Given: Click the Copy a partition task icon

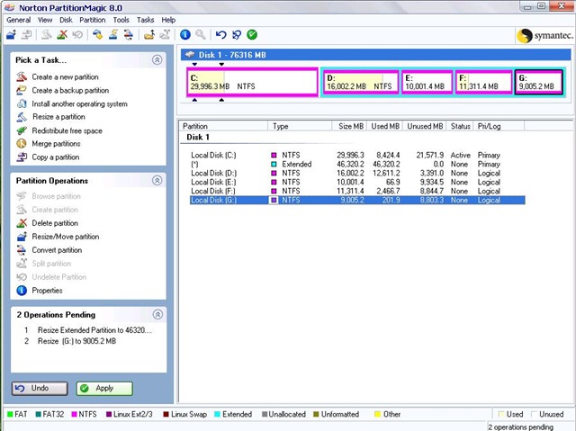Looking at the screenshot, I should click(22, 157).
